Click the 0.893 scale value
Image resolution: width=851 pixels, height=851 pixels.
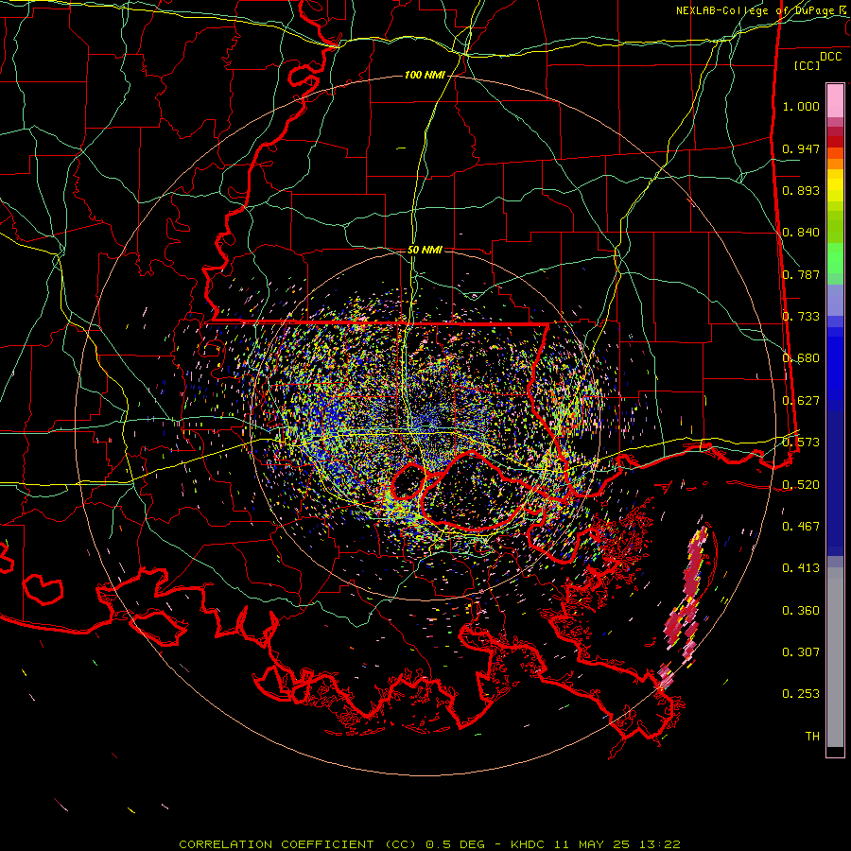[x=801, y=190]
